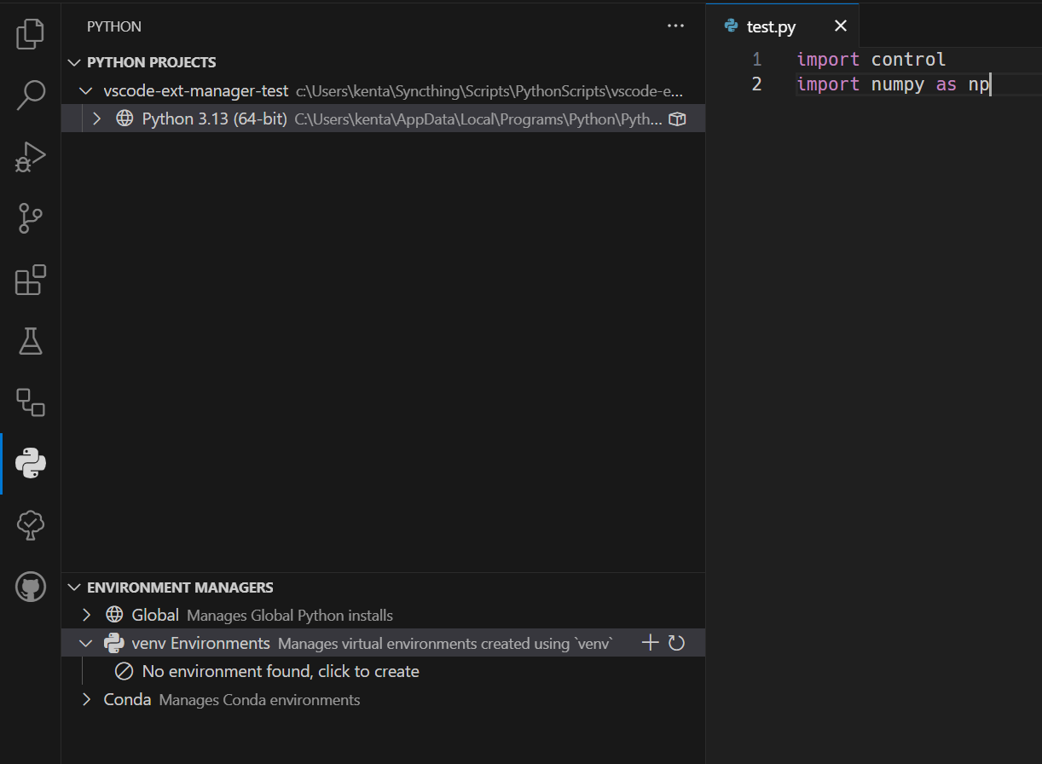Switch to the test.py tab
The width and height of the screenshot is (1042, 764).
click(x=770, y=26)
